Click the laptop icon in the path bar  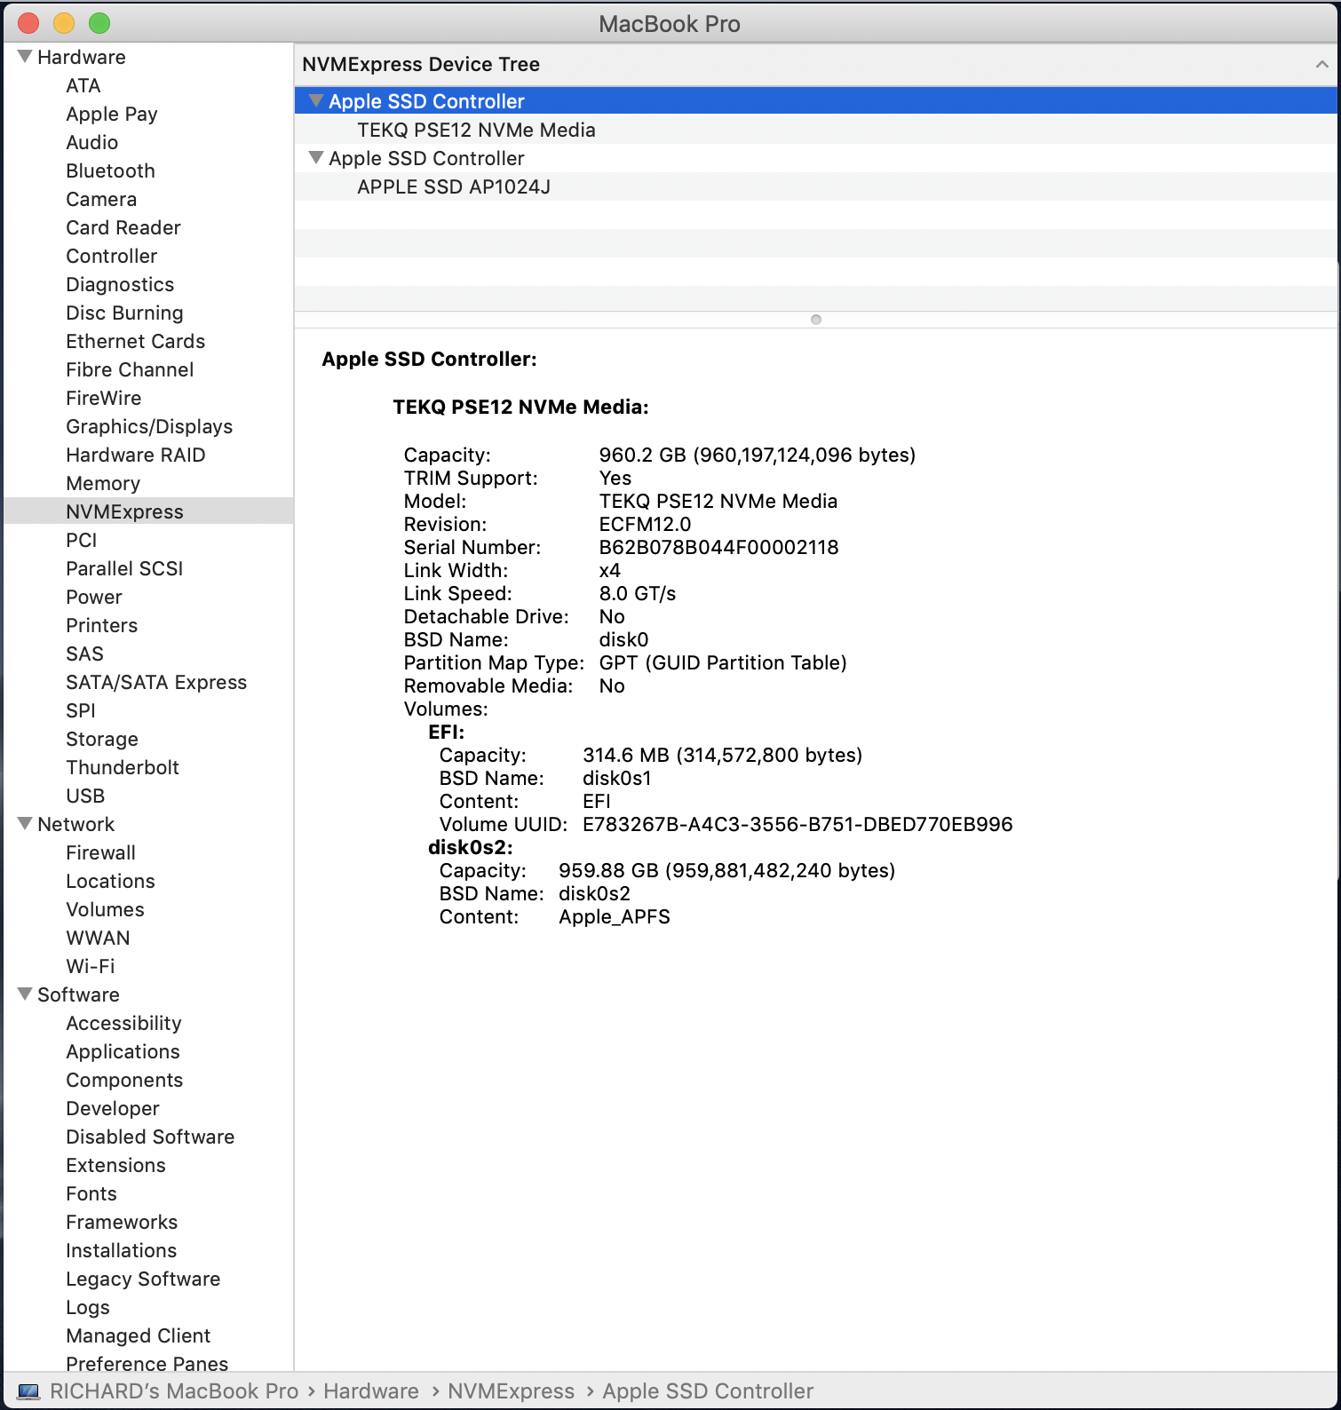coord(28,1391)
